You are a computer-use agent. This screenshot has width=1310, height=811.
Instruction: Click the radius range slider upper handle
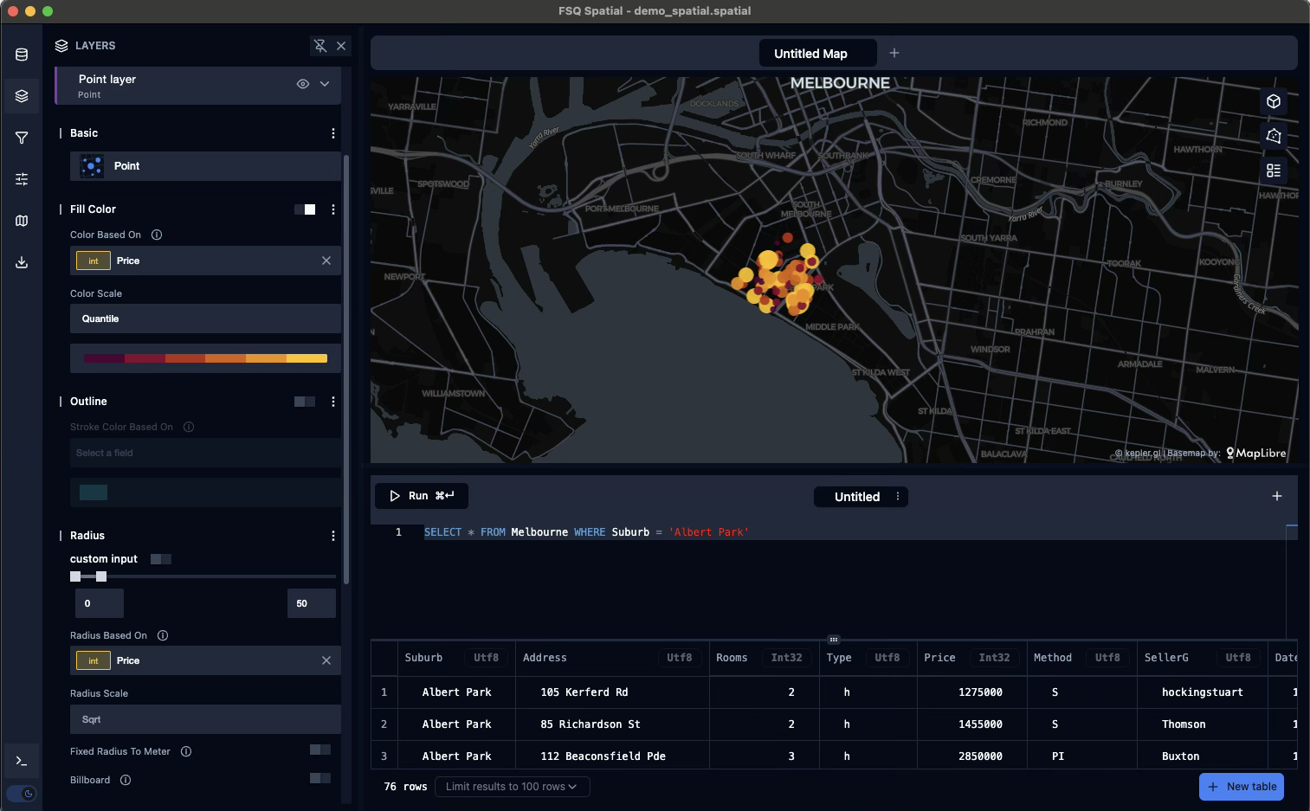[x=101, y=576]
